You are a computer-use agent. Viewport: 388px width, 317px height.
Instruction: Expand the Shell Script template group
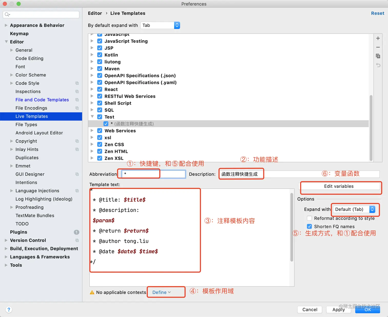click(x=92, y=103)
